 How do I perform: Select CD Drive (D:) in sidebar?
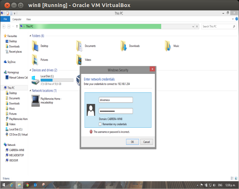point(17,134)
